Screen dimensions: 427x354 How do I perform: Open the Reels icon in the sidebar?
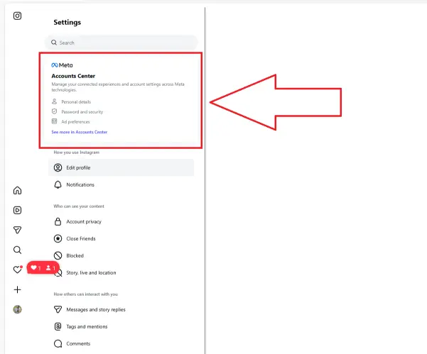[x=18, y=210]
